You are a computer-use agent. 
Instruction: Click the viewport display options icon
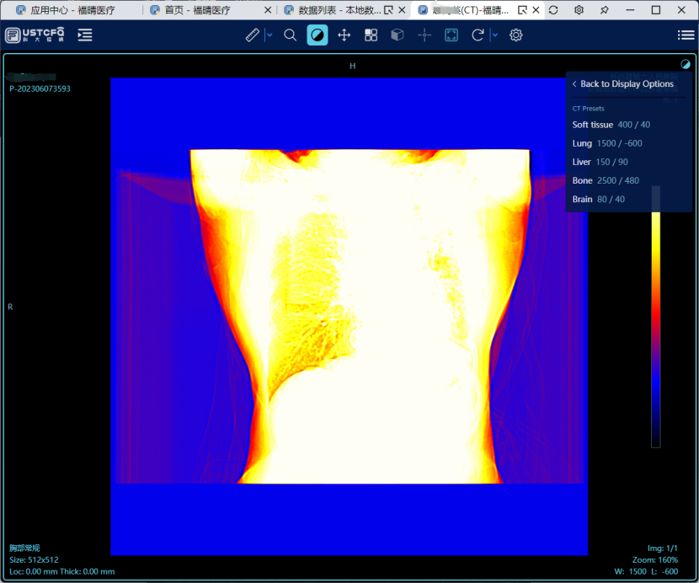pos(685,64)
